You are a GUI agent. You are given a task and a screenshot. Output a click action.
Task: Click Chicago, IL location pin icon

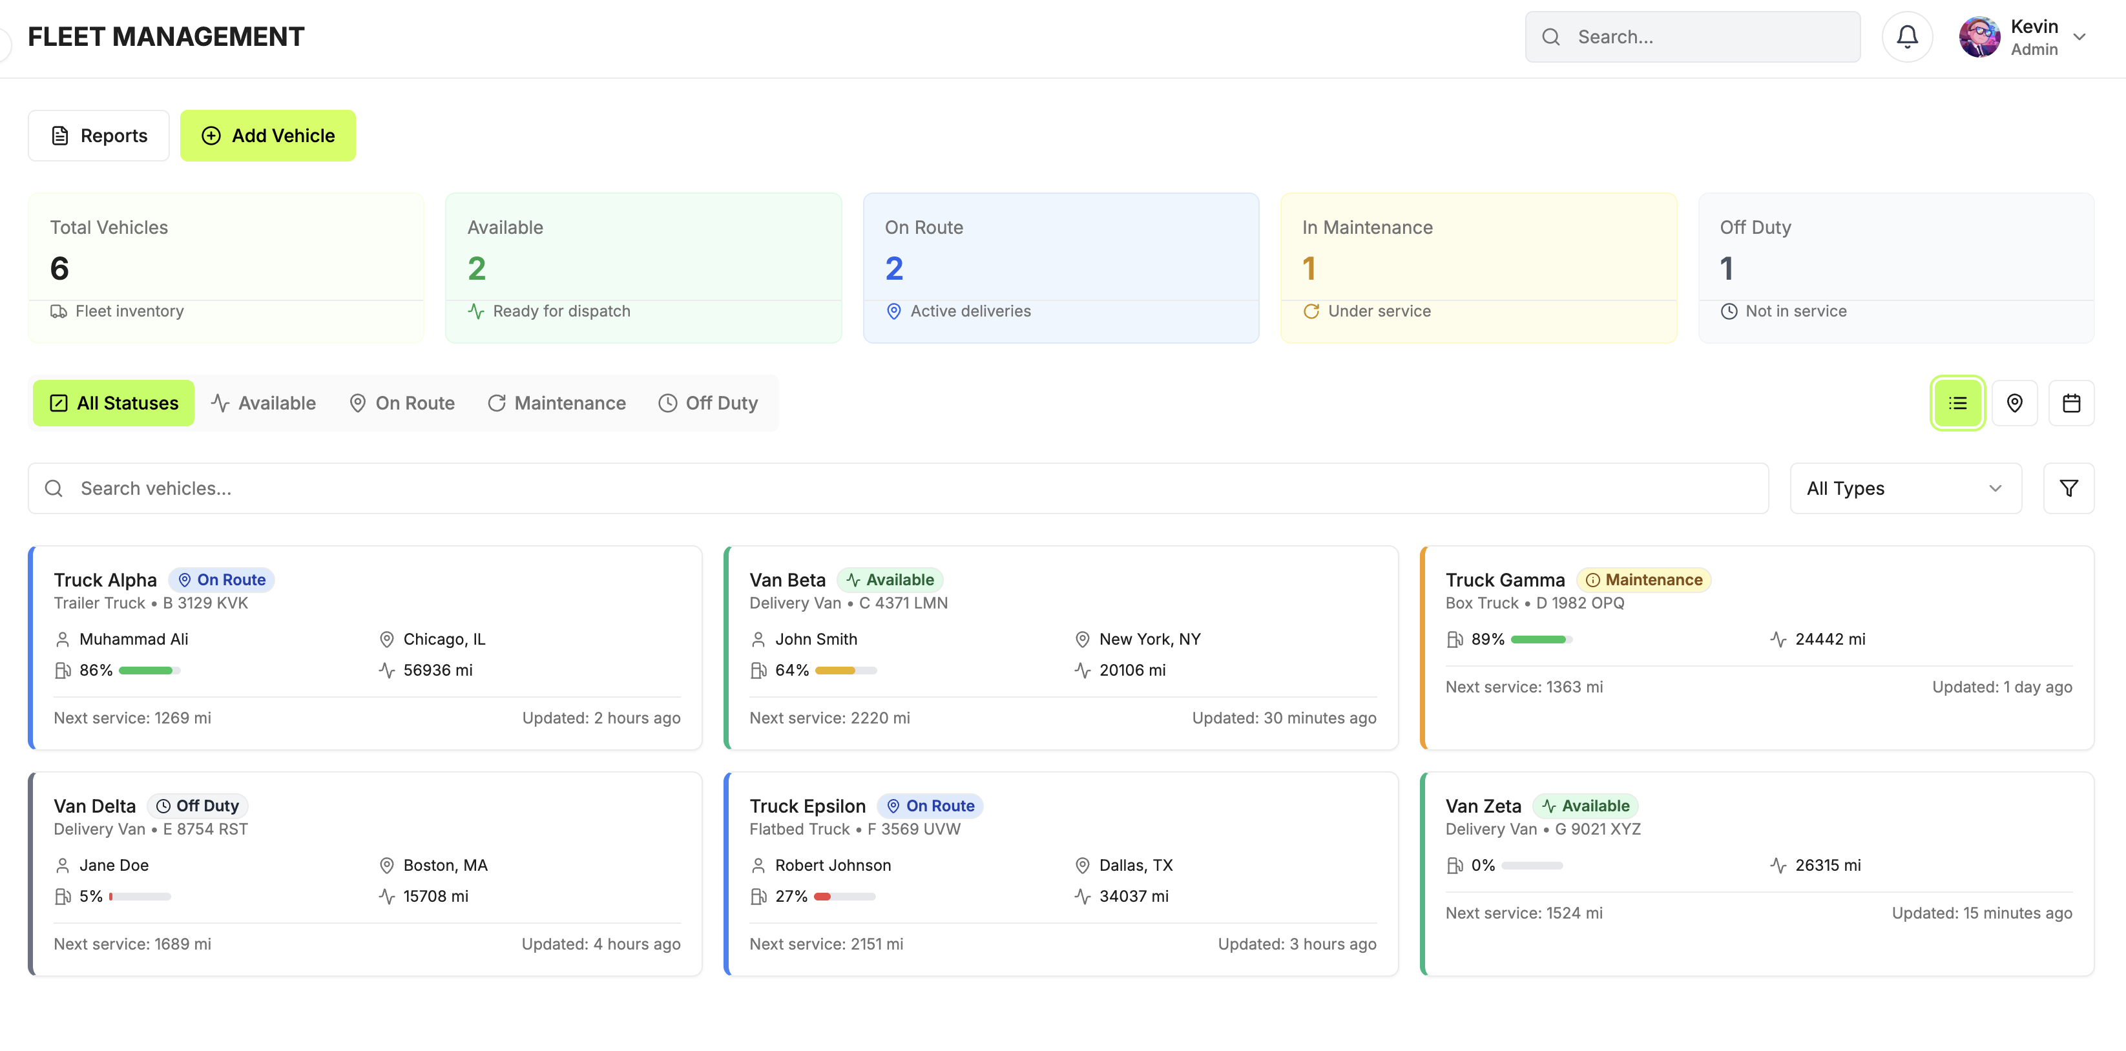click(386, 640)
